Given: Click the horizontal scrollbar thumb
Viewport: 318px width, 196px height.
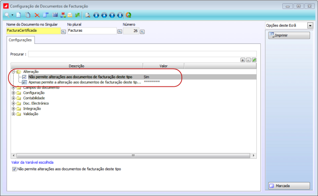Looking at the screenshot, I should click(x=133, y=155).
